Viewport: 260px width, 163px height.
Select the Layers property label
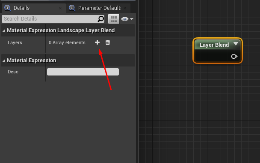[x=15, y=42]
